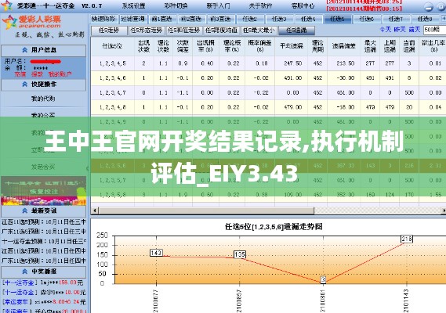Click table row 1,2,3,4,8

(x=268, y=107)
